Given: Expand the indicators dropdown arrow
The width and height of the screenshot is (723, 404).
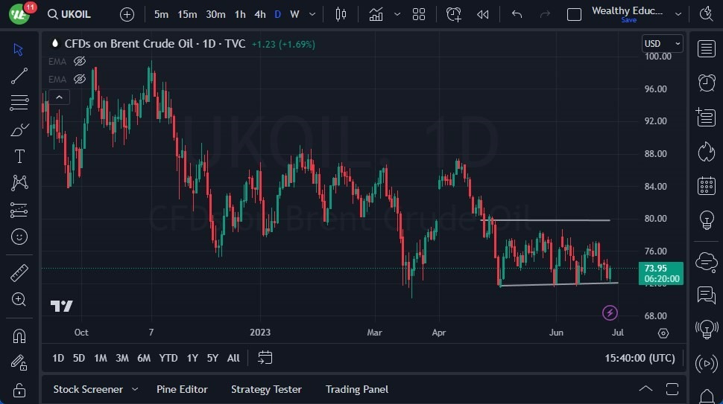Looking at the screenshot, I should point(397,14).
